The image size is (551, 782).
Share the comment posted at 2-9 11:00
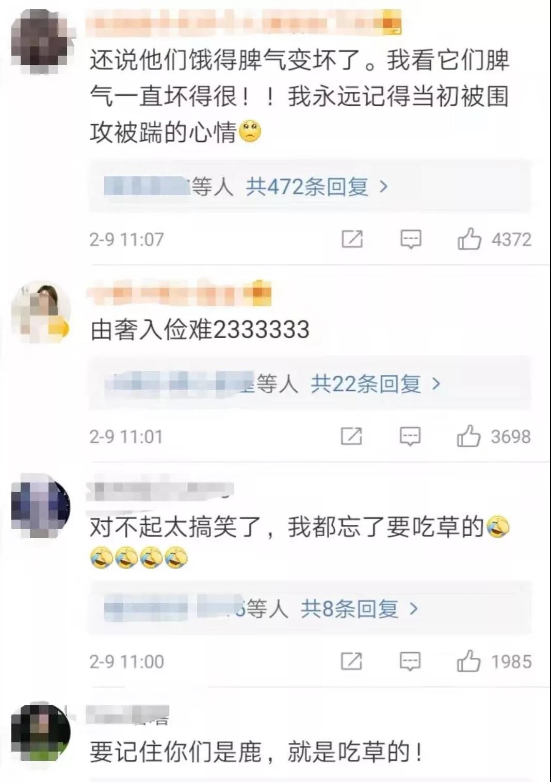pos(351,661)
